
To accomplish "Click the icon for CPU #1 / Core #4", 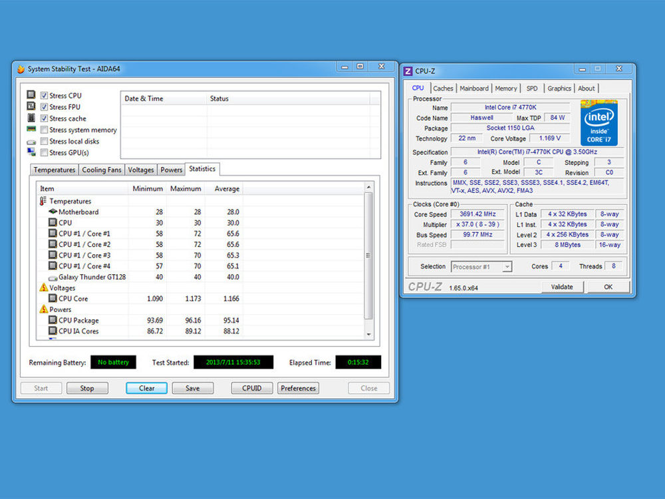I will (x=53, y=265).
